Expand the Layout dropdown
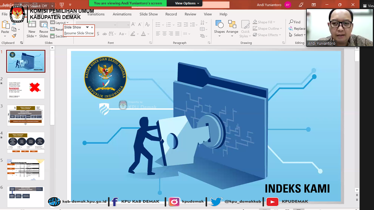 (62, 23)
